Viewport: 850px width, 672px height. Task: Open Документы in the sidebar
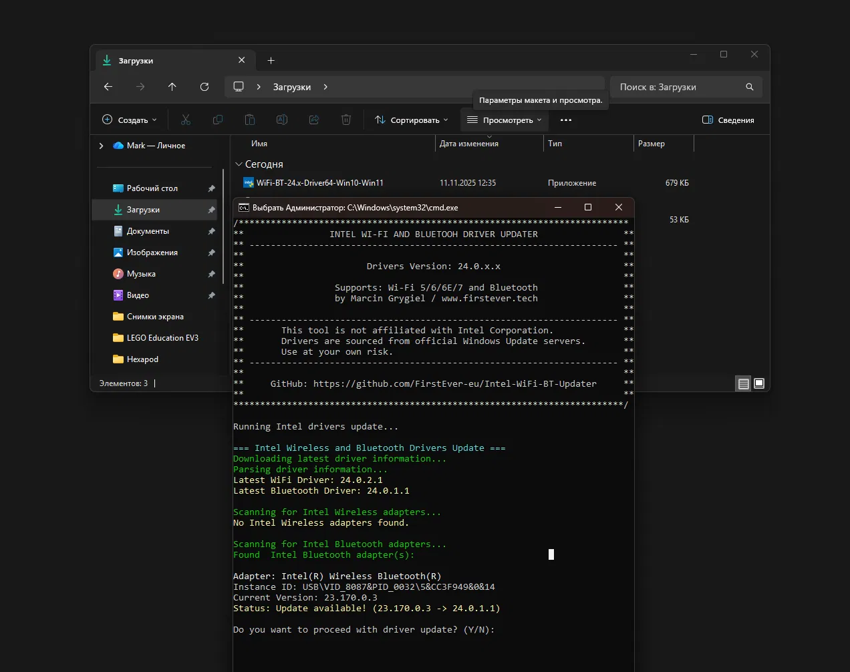click(148, 231)
